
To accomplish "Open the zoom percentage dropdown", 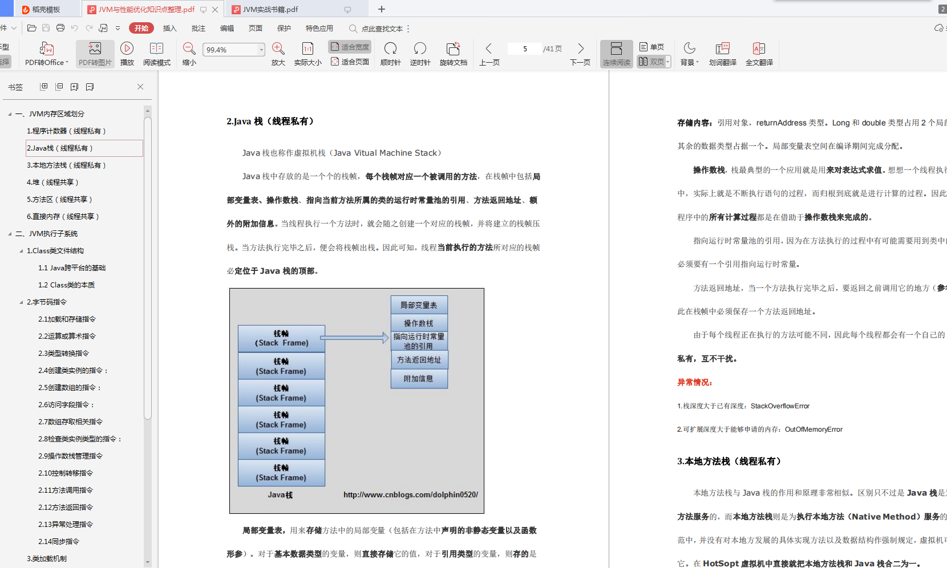I will (261, 50).
